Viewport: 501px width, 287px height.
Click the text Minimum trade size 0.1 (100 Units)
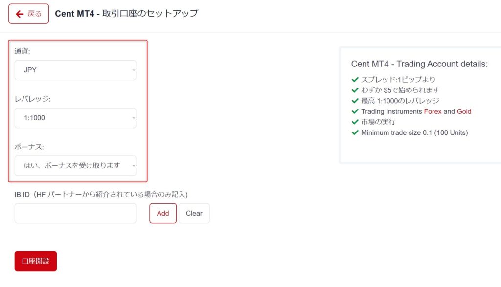pos(414,133)
